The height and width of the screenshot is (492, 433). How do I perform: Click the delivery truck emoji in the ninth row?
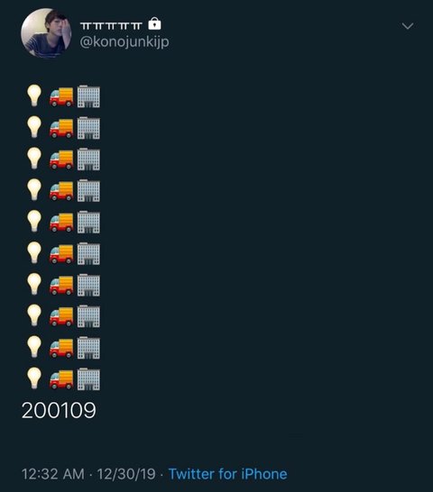[61, 348]
